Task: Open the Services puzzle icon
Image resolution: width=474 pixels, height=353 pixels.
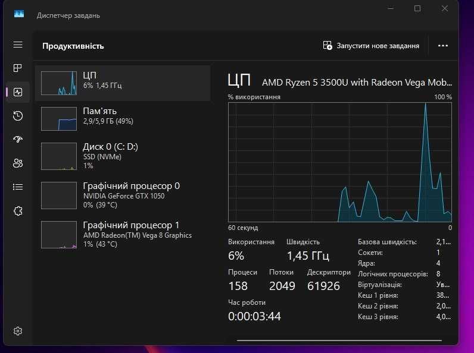Action: pos(18,210)
